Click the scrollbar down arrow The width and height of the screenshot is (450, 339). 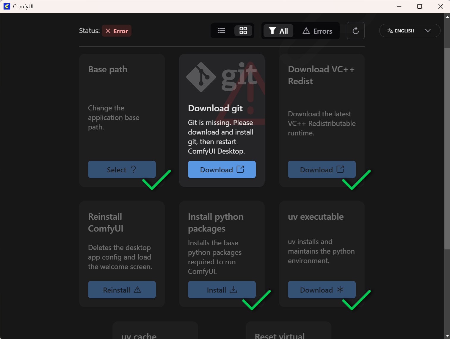click(447, 336)
